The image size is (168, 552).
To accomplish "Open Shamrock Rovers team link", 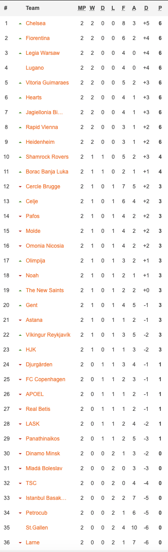I will [x=47, y=157].
